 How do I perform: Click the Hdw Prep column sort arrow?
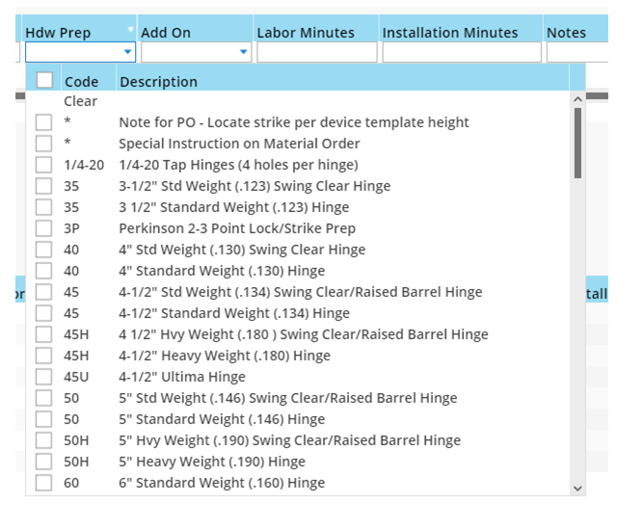tap(130, 31)
